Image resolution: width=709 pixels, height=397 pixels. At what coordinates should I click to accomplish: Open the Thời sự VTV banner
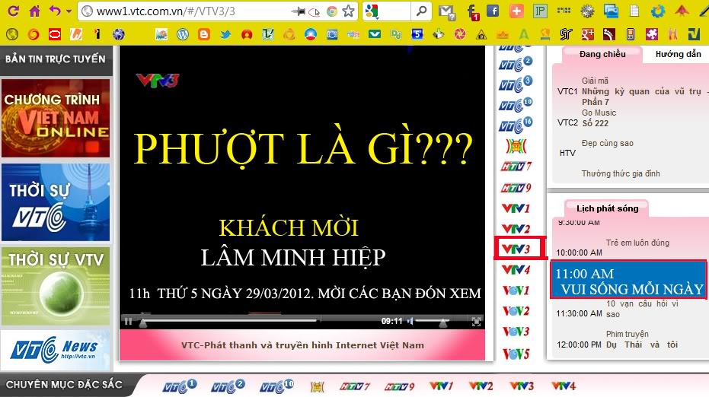[56, 286]
